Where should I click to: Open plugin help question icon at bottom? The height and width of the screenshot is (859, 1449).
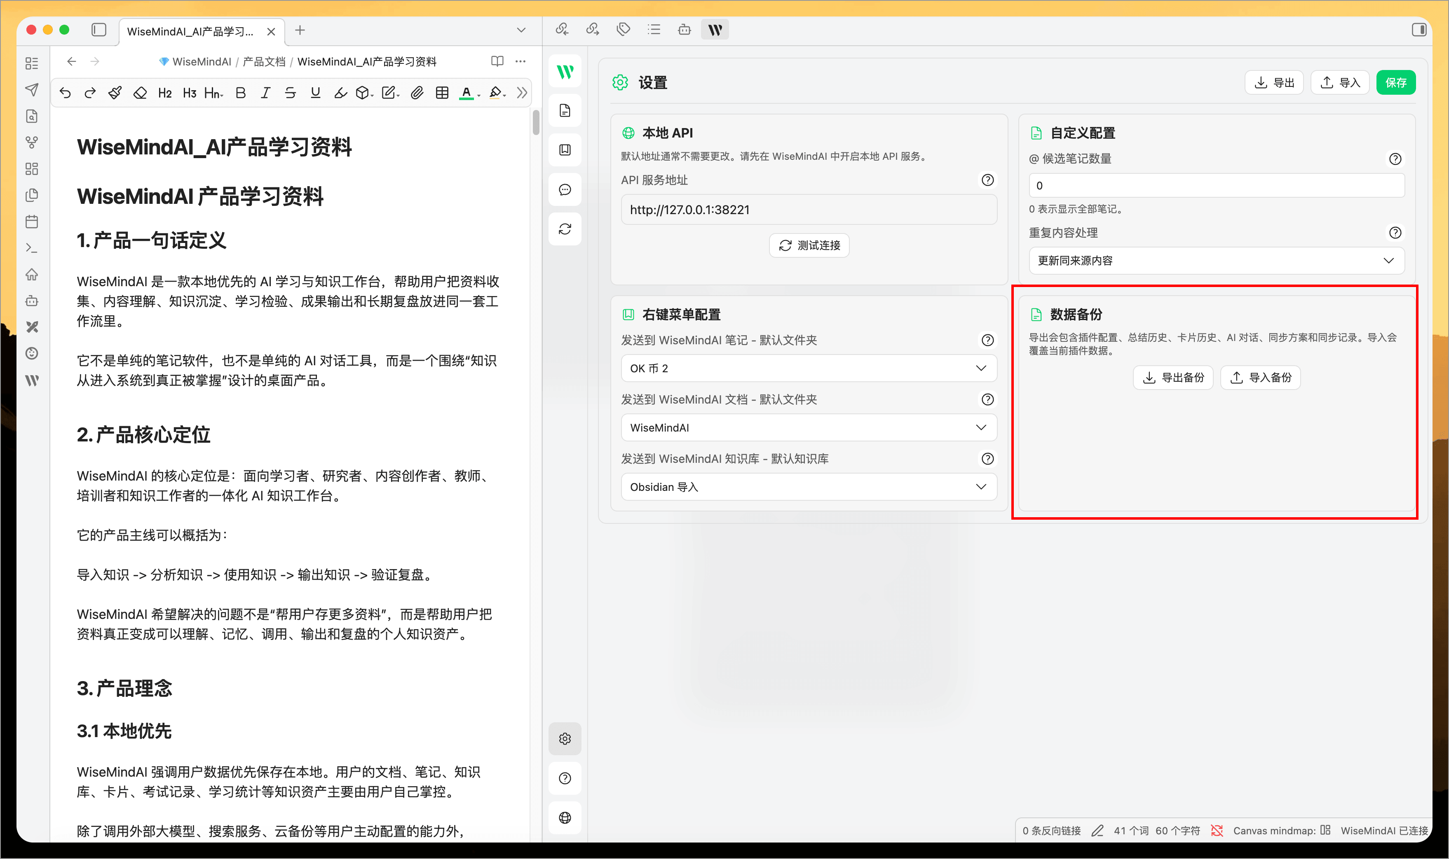coord(565,778)
